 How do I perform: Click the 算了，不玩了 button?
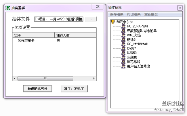74,89
